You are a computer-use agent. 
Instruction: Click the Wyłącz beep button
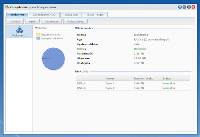click(x=75, y=21)
